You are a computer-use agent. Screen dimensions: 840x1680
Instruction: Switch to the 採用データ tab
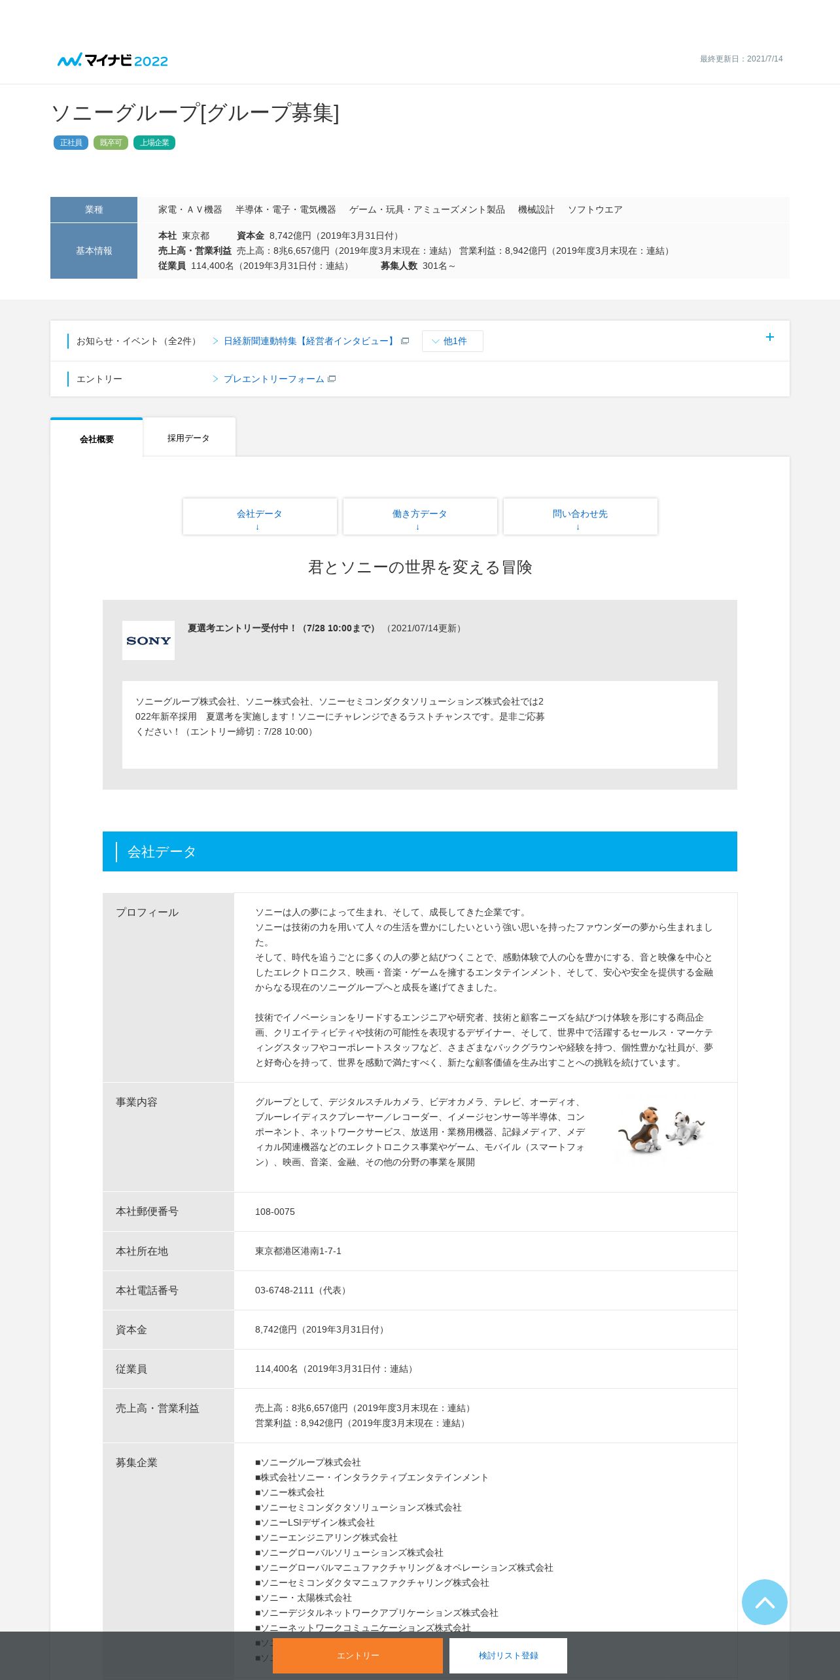tap(189, 438)
